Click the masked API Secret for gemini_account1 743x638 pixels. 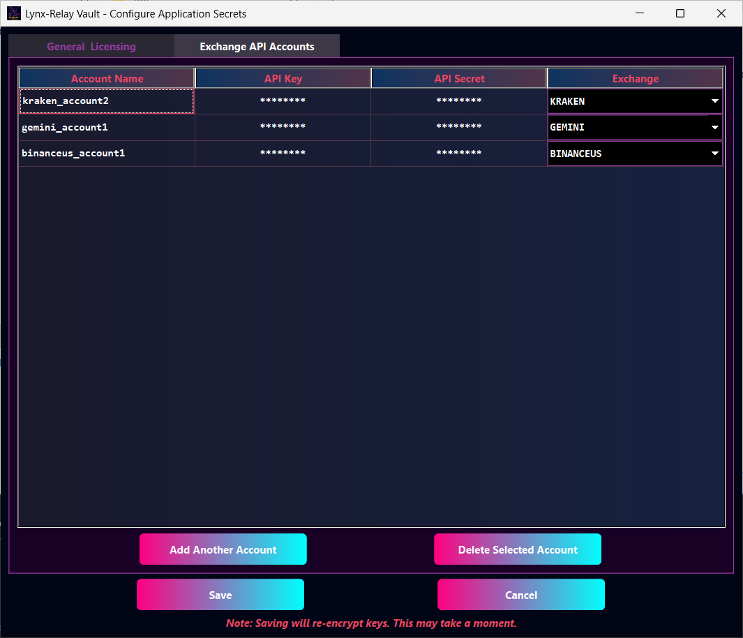click(x=459, y=127)
